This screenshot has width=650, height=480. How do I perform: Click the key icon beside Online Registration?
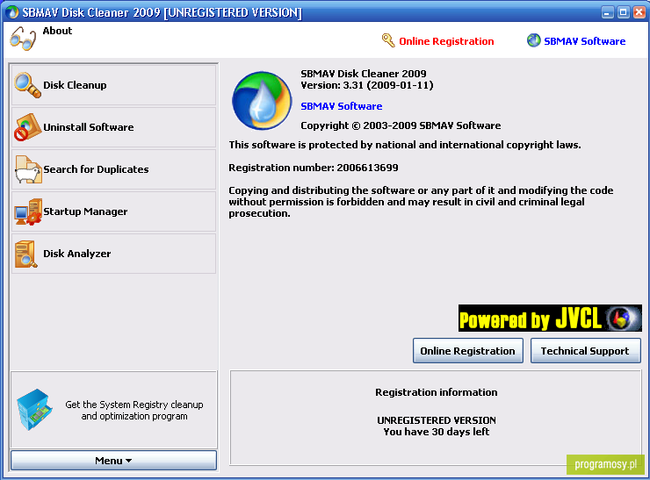(x=388, y=40)
